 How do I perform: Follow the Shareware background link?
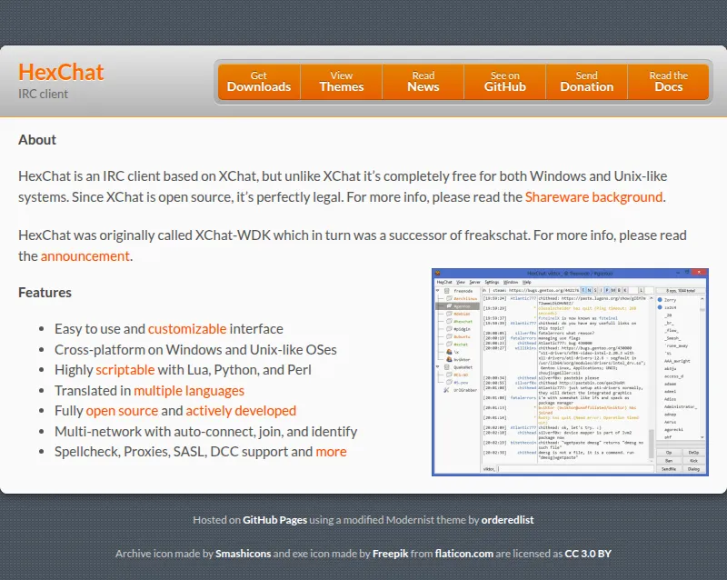point(593,197)
